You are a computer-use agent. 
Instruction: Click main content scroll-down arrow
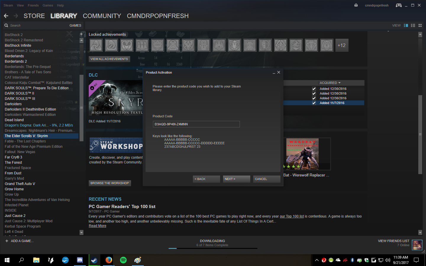(420, 233)
